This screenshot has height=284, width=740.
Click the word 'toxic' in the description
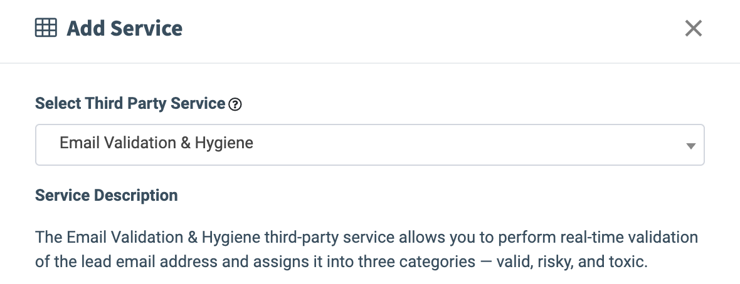(626, 261)
